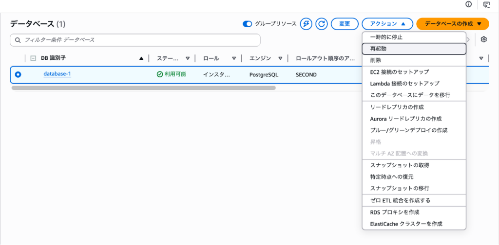499x245 pixels.
Task: Select Lambda 接続のセットアップ menu item
Action: tap(414, 84)
